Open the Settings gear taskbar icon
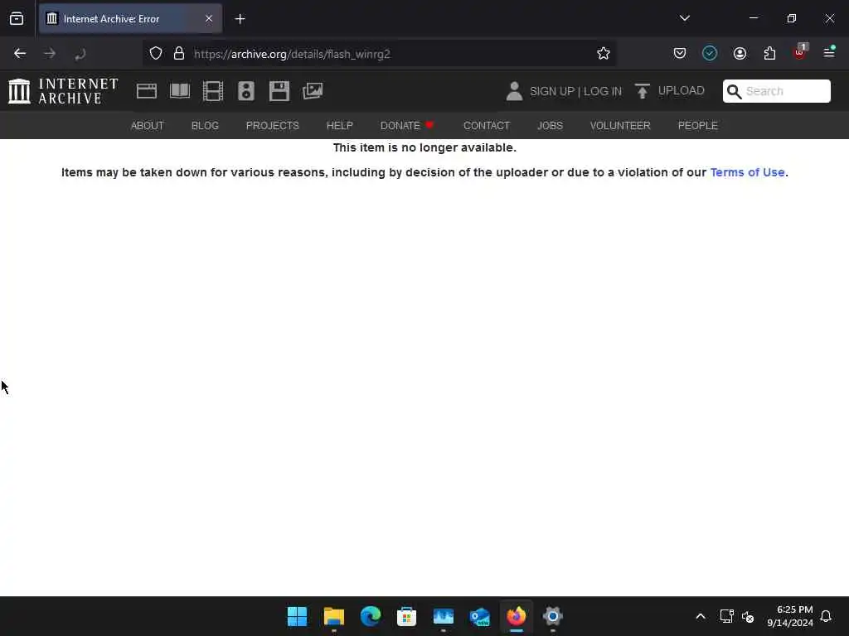The width and height of the screenshot is (849, 636). tap(553, 616)
